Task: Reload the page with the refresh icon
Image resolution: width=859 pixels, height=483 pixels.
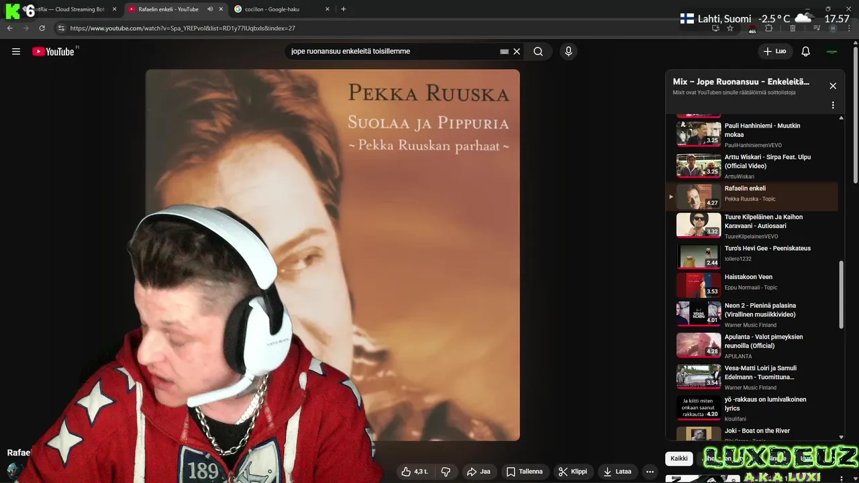Action: pos(42,28)
